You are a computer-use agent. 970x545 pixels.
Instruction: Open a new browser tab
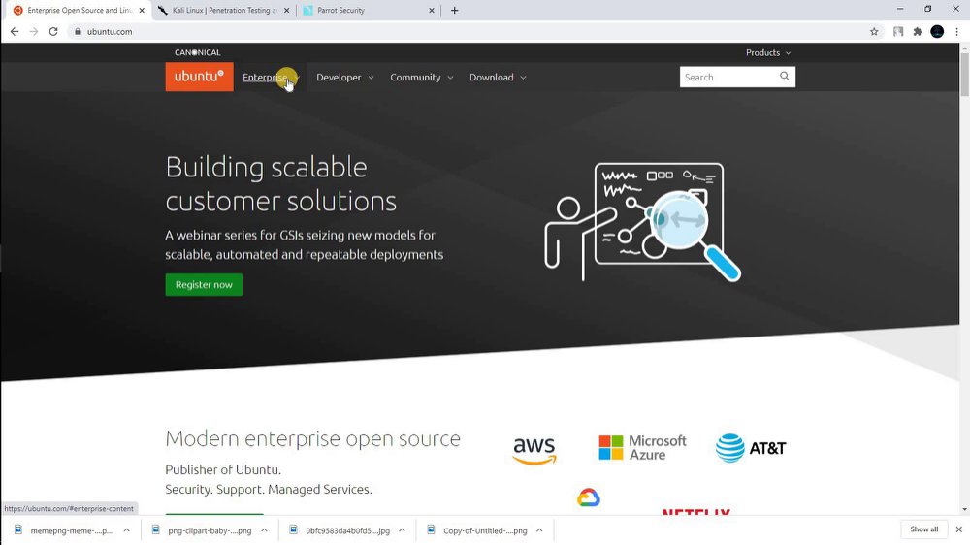point(455,10)
